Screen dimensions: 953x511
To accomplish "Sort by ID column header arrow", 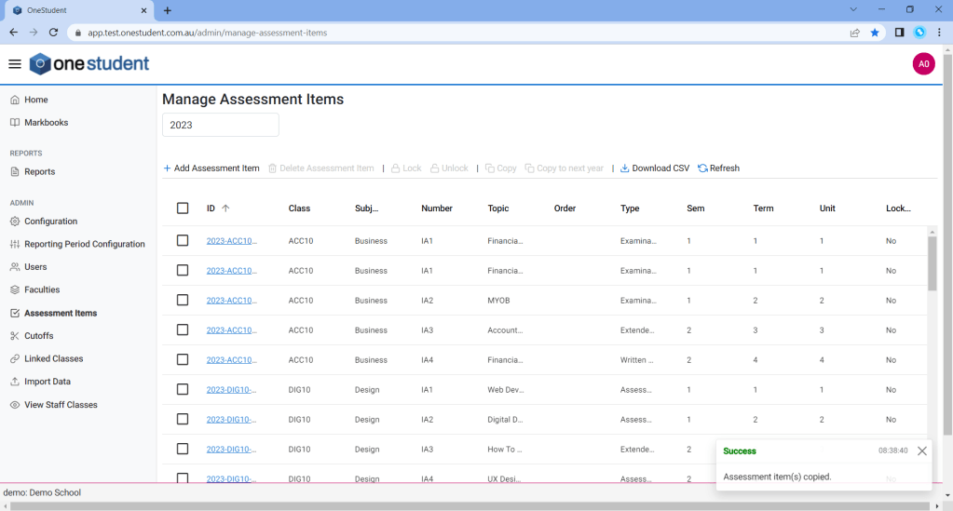I will [x=225, y=208].
